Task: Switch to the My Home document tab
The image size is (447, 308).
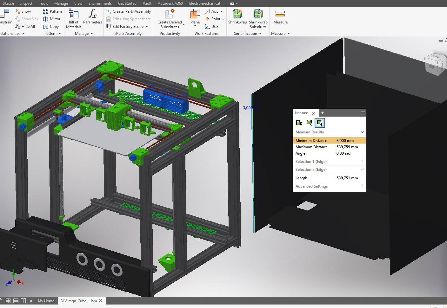Action: tap(46, 301)
